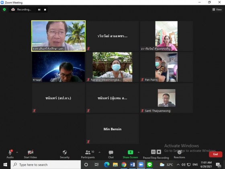Expand the audio options arrow
The height and width of the screenshot is (169, 225).
pyautogui.click(x=17, y=153)
